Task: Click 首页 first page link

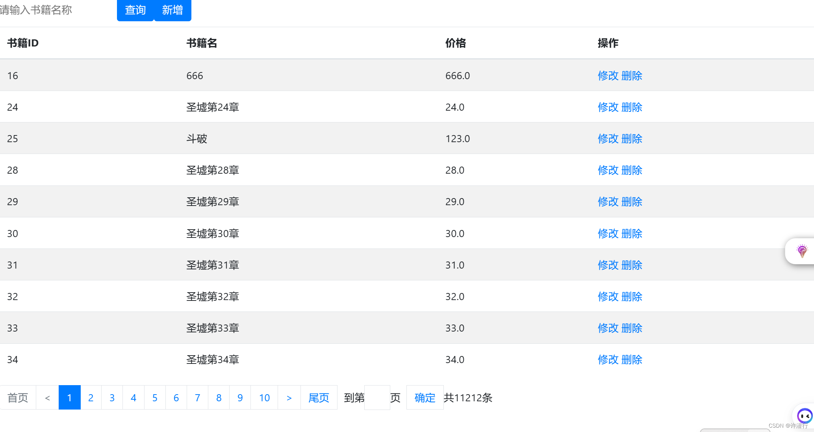Action: coord(18,398)
